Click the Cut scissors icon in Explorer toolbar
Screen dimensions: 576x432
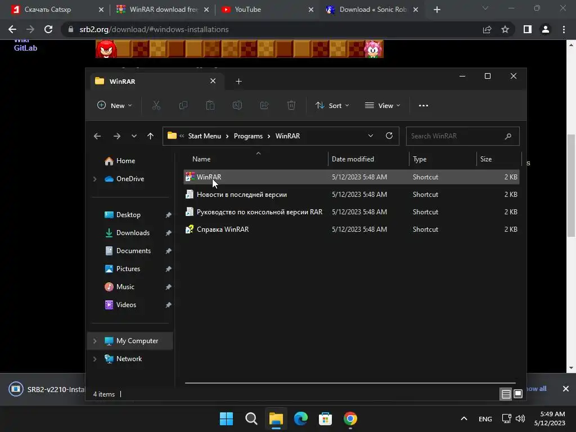[156, 105]
